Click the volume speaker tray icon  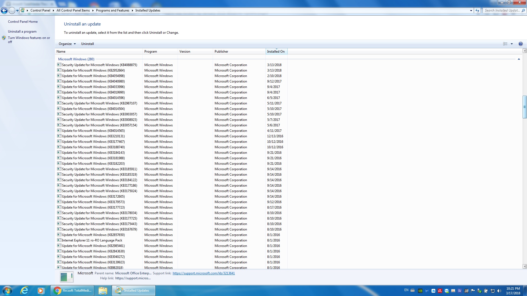[499, 291]
